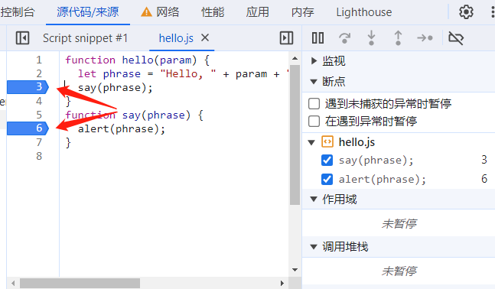Image resolution: width=495 pixels, height=289 pixels.
Task: Click the editor horizontal scrollbar thumb
Action: coord(80,283)
